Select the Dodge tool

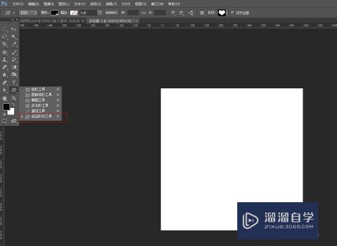click(x=14, y=75)
